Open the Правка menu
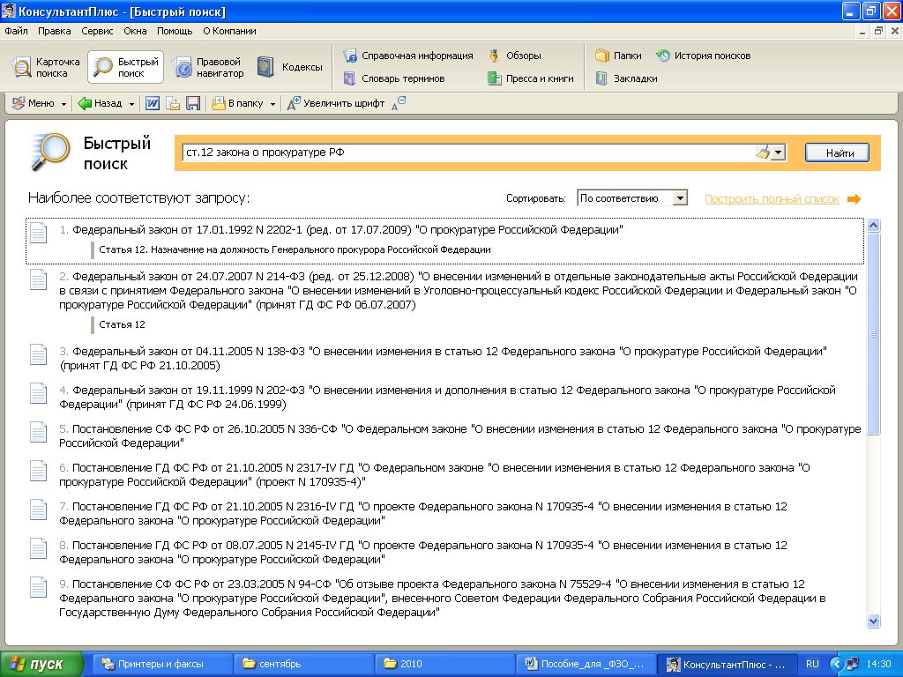 click(x=54, y=31)
